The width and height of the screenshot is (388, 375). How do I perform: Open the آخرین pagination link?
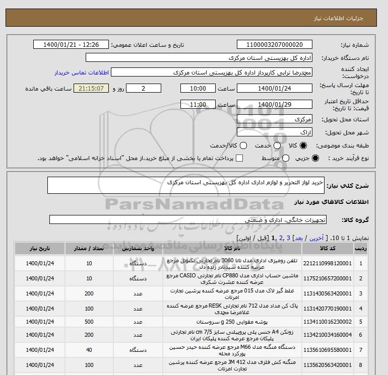click(x=316, y=238)
